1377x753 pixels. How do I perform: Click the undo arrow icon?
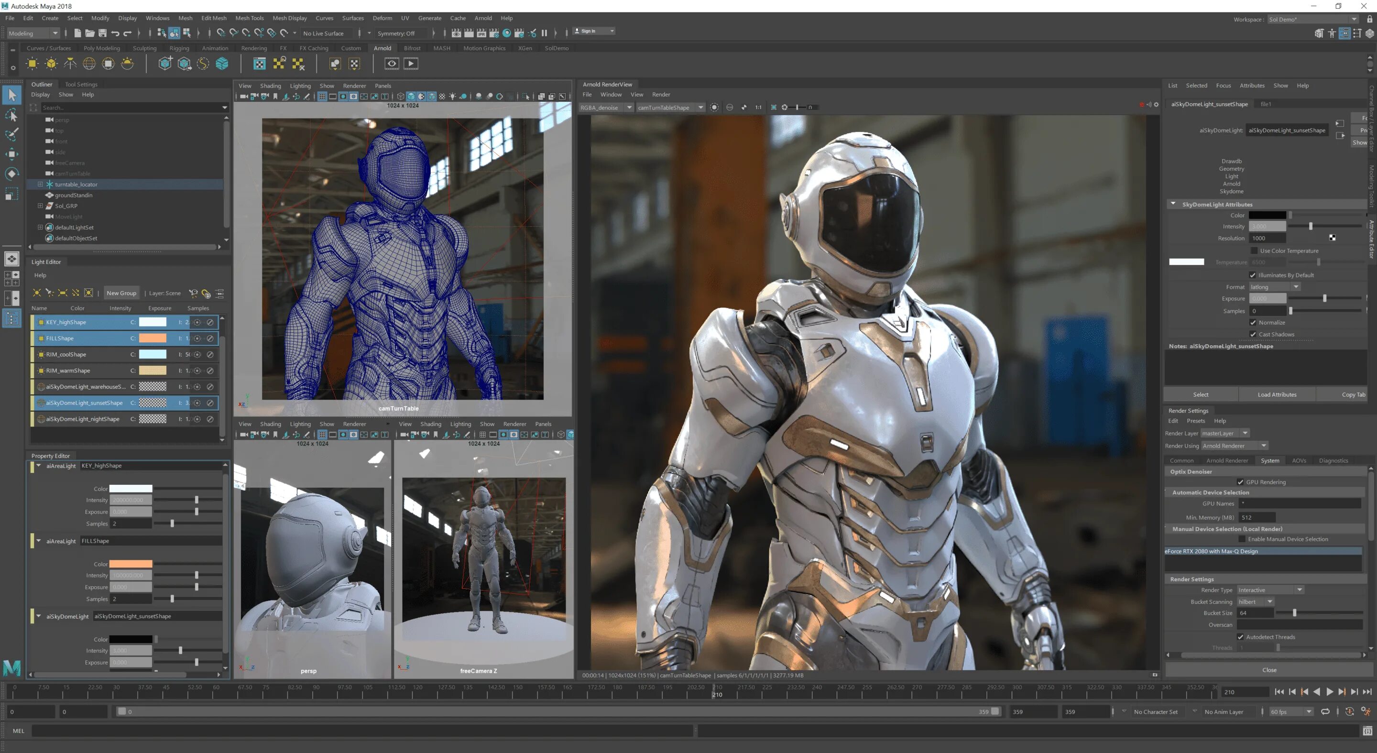115,33
